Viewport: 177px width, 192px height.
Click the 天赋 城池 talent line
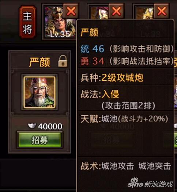[124, 119]
